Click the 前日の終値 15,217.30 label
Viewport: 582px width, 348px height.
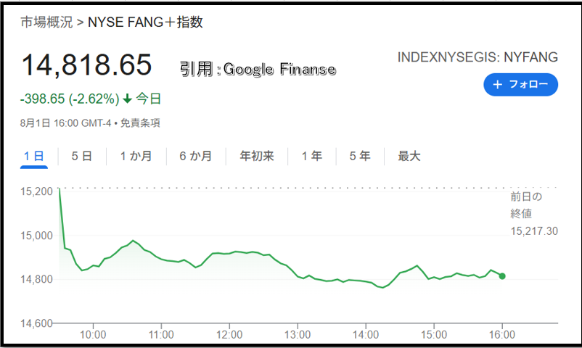(534, 214)
